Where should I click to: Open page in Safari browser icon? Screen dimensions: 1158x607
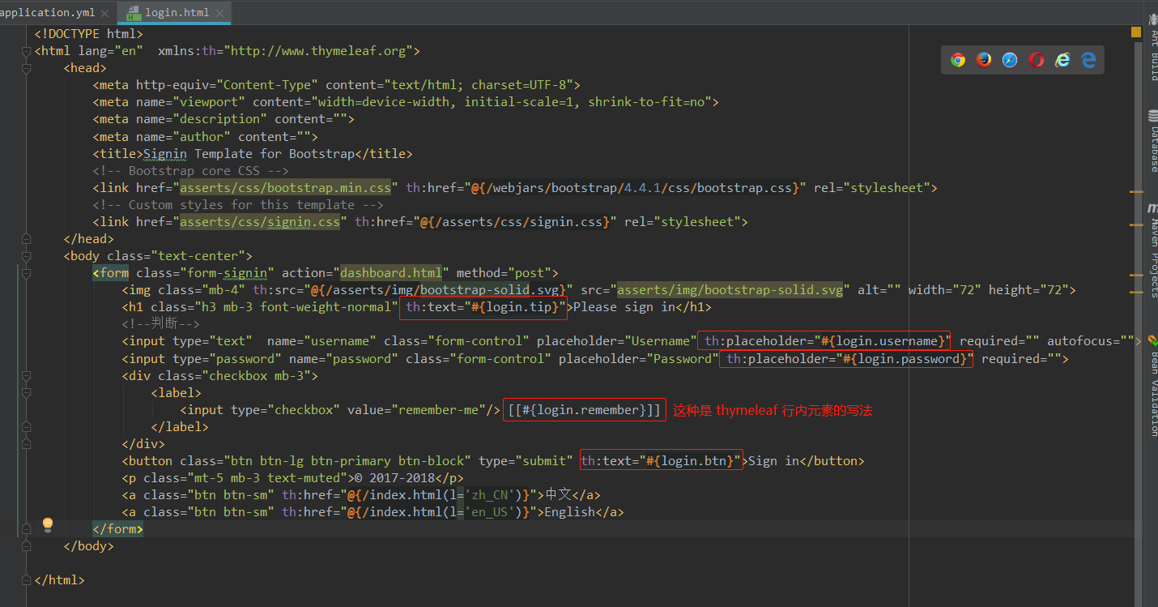(x=1010, y=60)
